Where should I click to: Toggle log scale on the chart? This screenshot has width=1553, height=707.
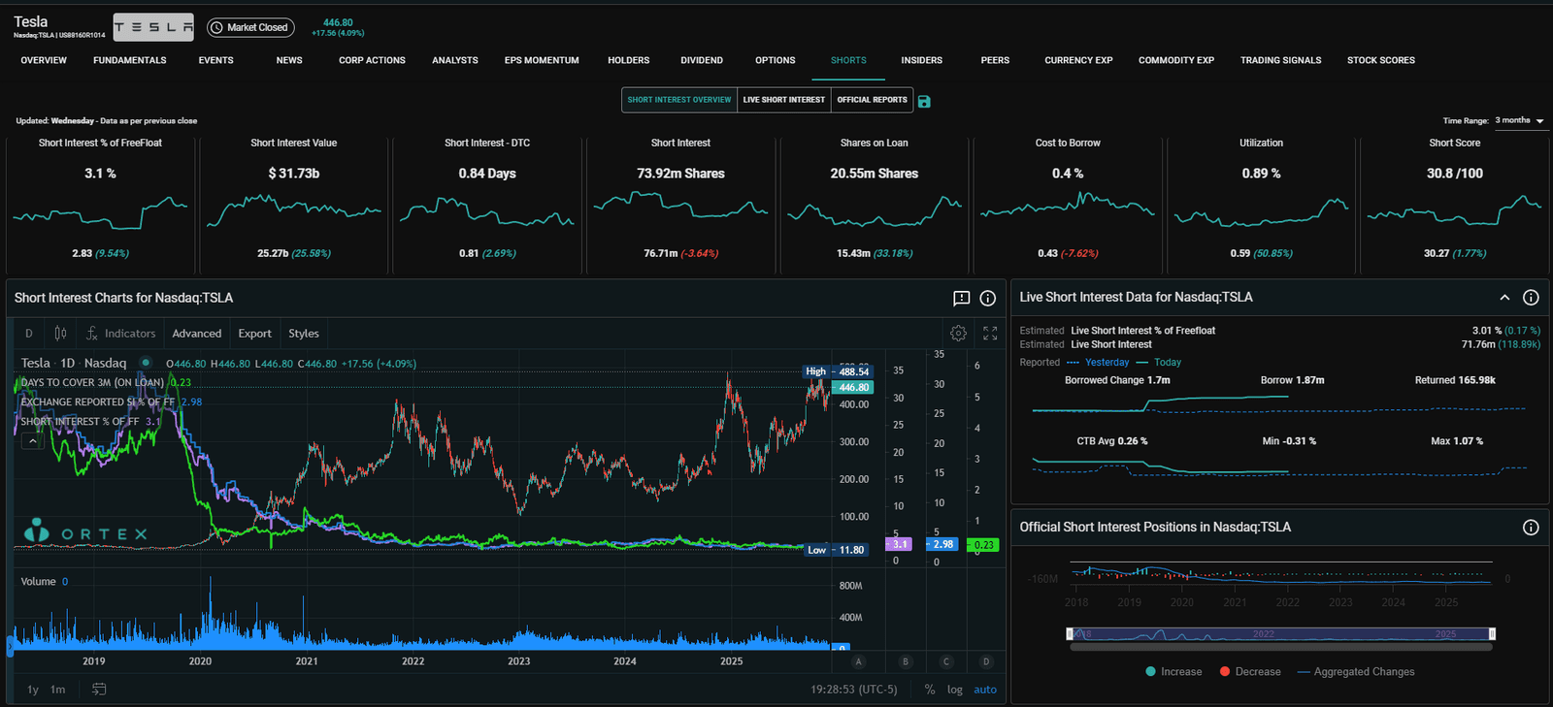955,690
